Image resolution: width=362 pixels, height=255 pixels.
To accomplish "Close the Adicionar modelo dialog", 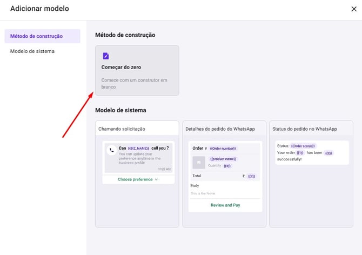I will coord(353,9).
